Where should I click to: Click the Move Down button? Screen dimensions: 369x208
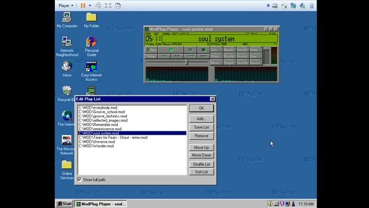(201, 155)
